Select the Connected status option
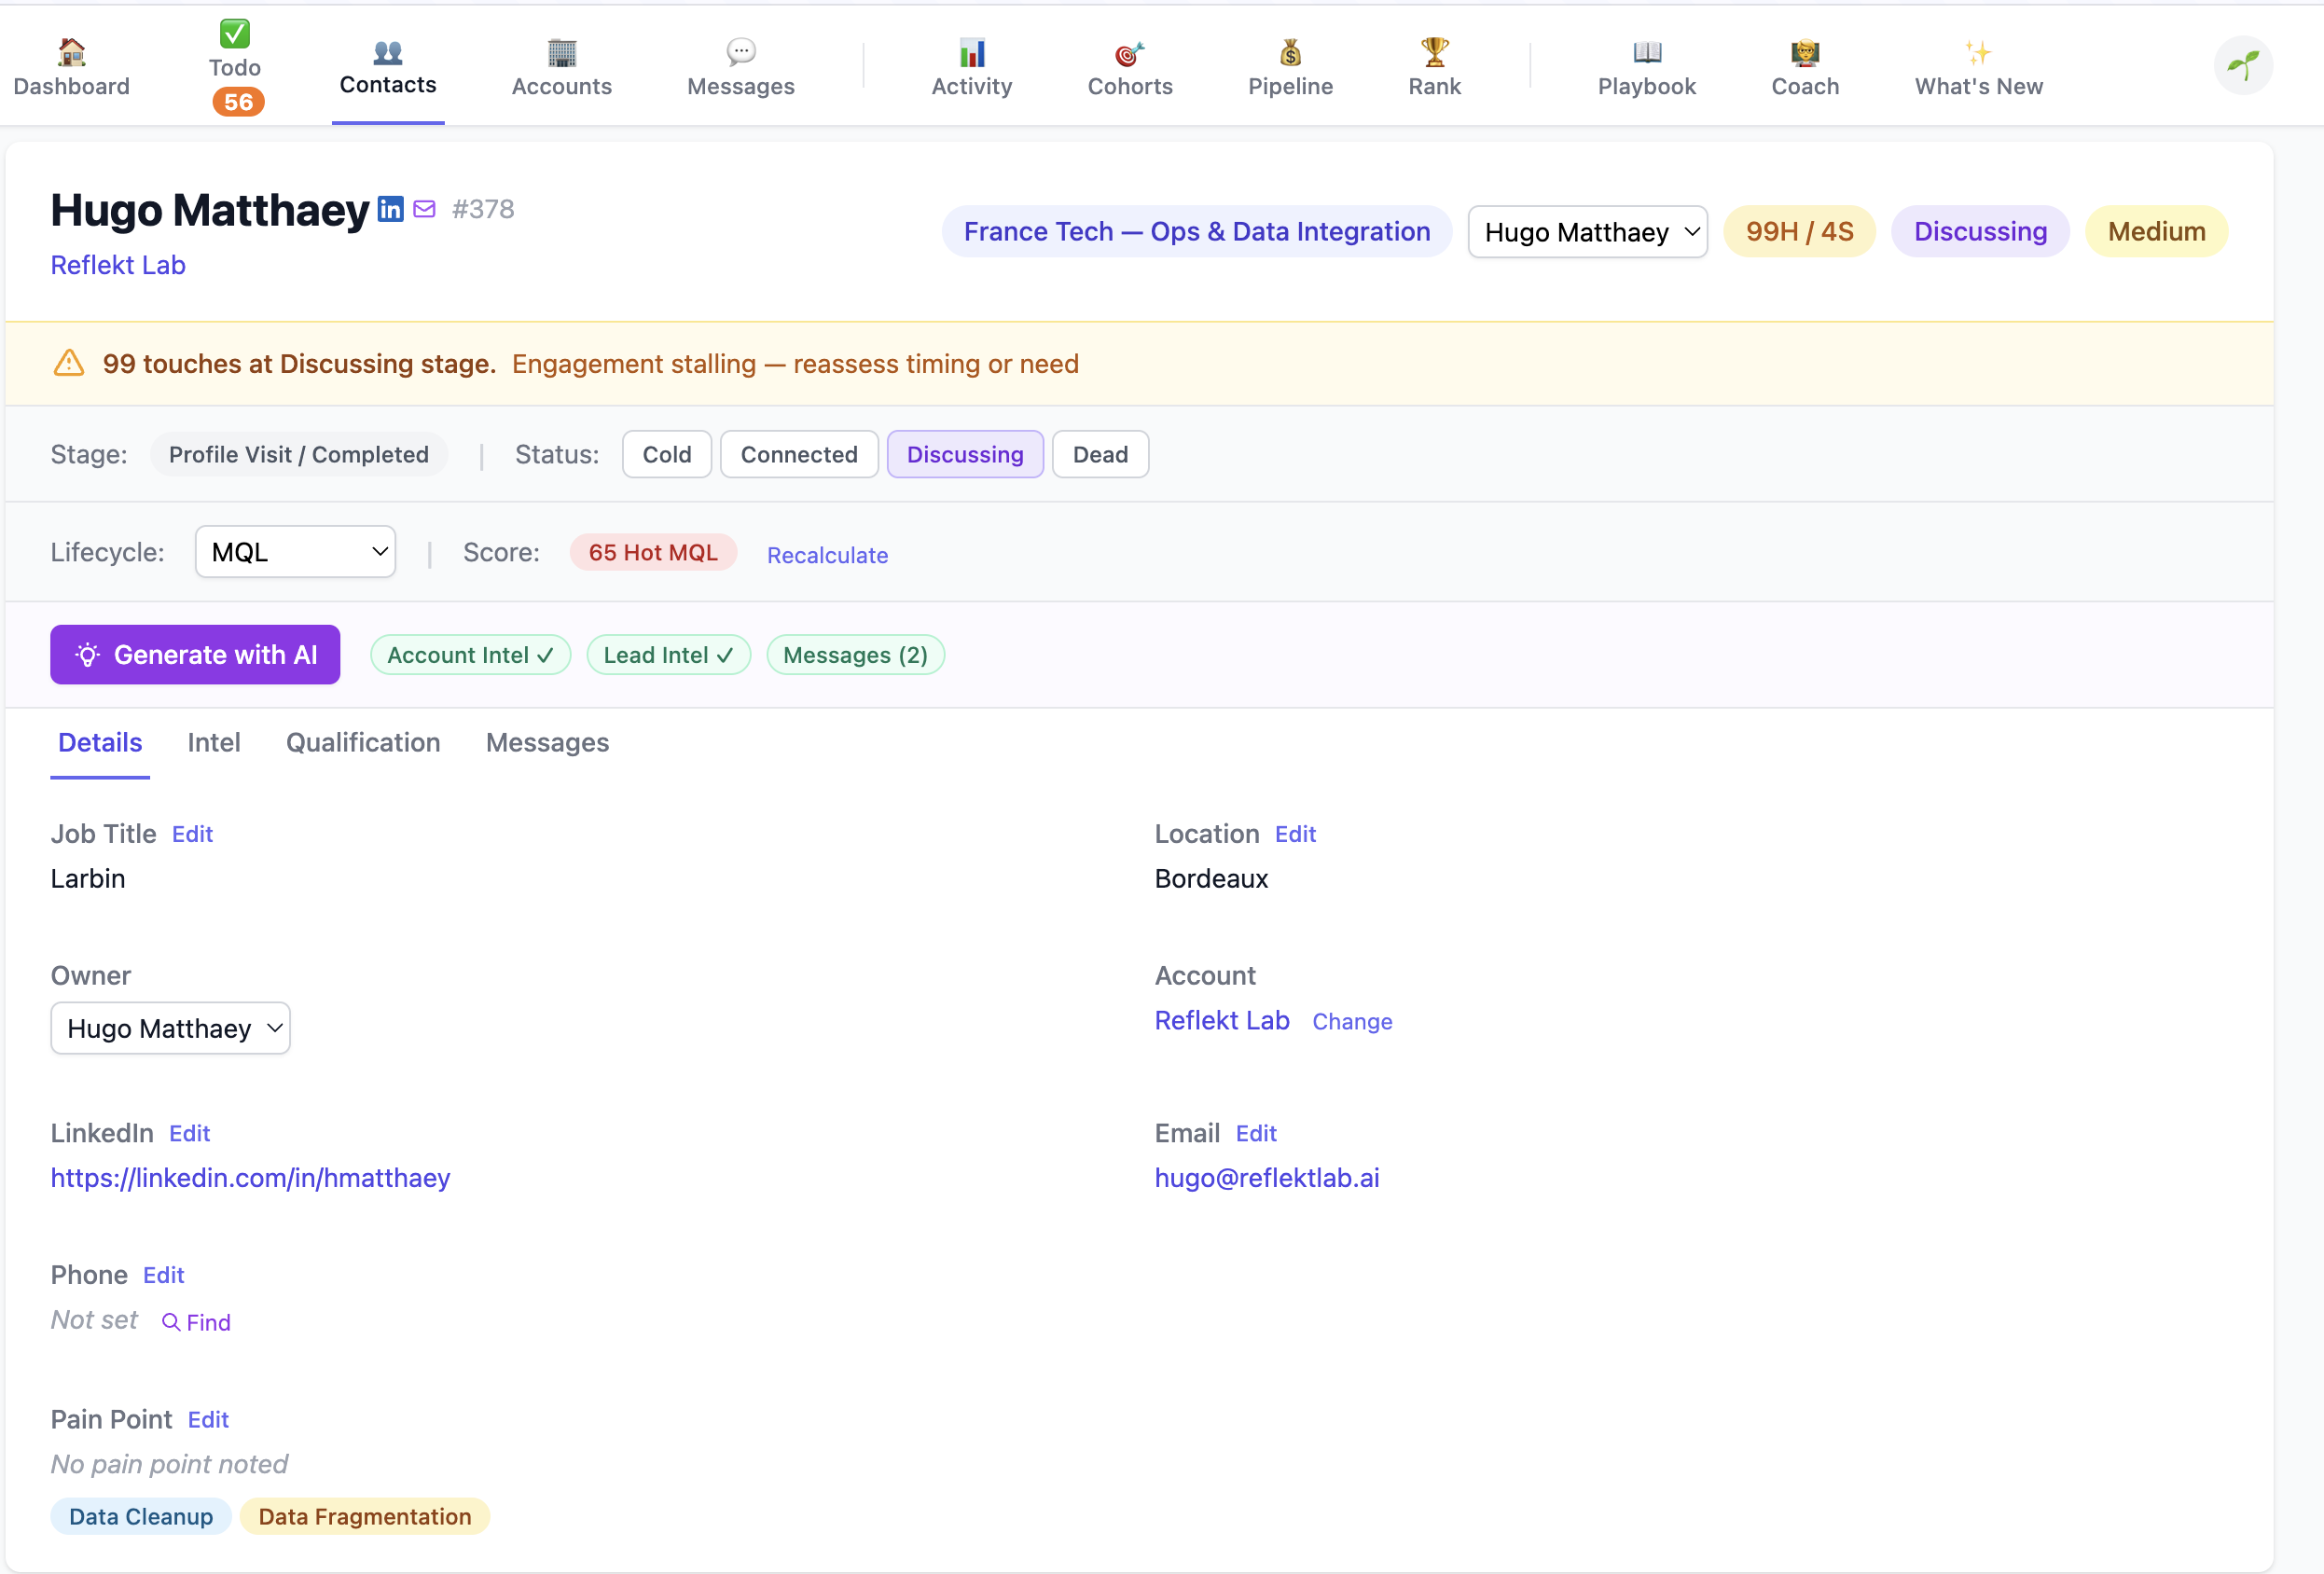This screenshot has width=2324, height=1574. point(798,454)
